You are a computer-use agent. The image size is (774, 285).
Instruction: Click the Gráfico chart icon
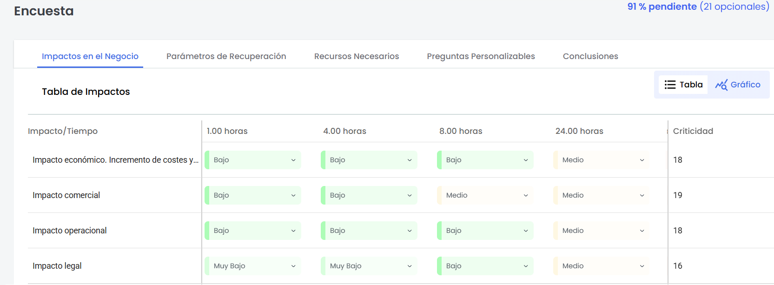721,85
